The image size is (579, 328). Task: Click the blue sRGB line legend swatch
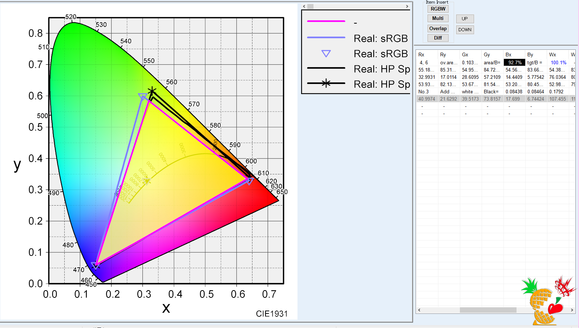click(326, 37)
